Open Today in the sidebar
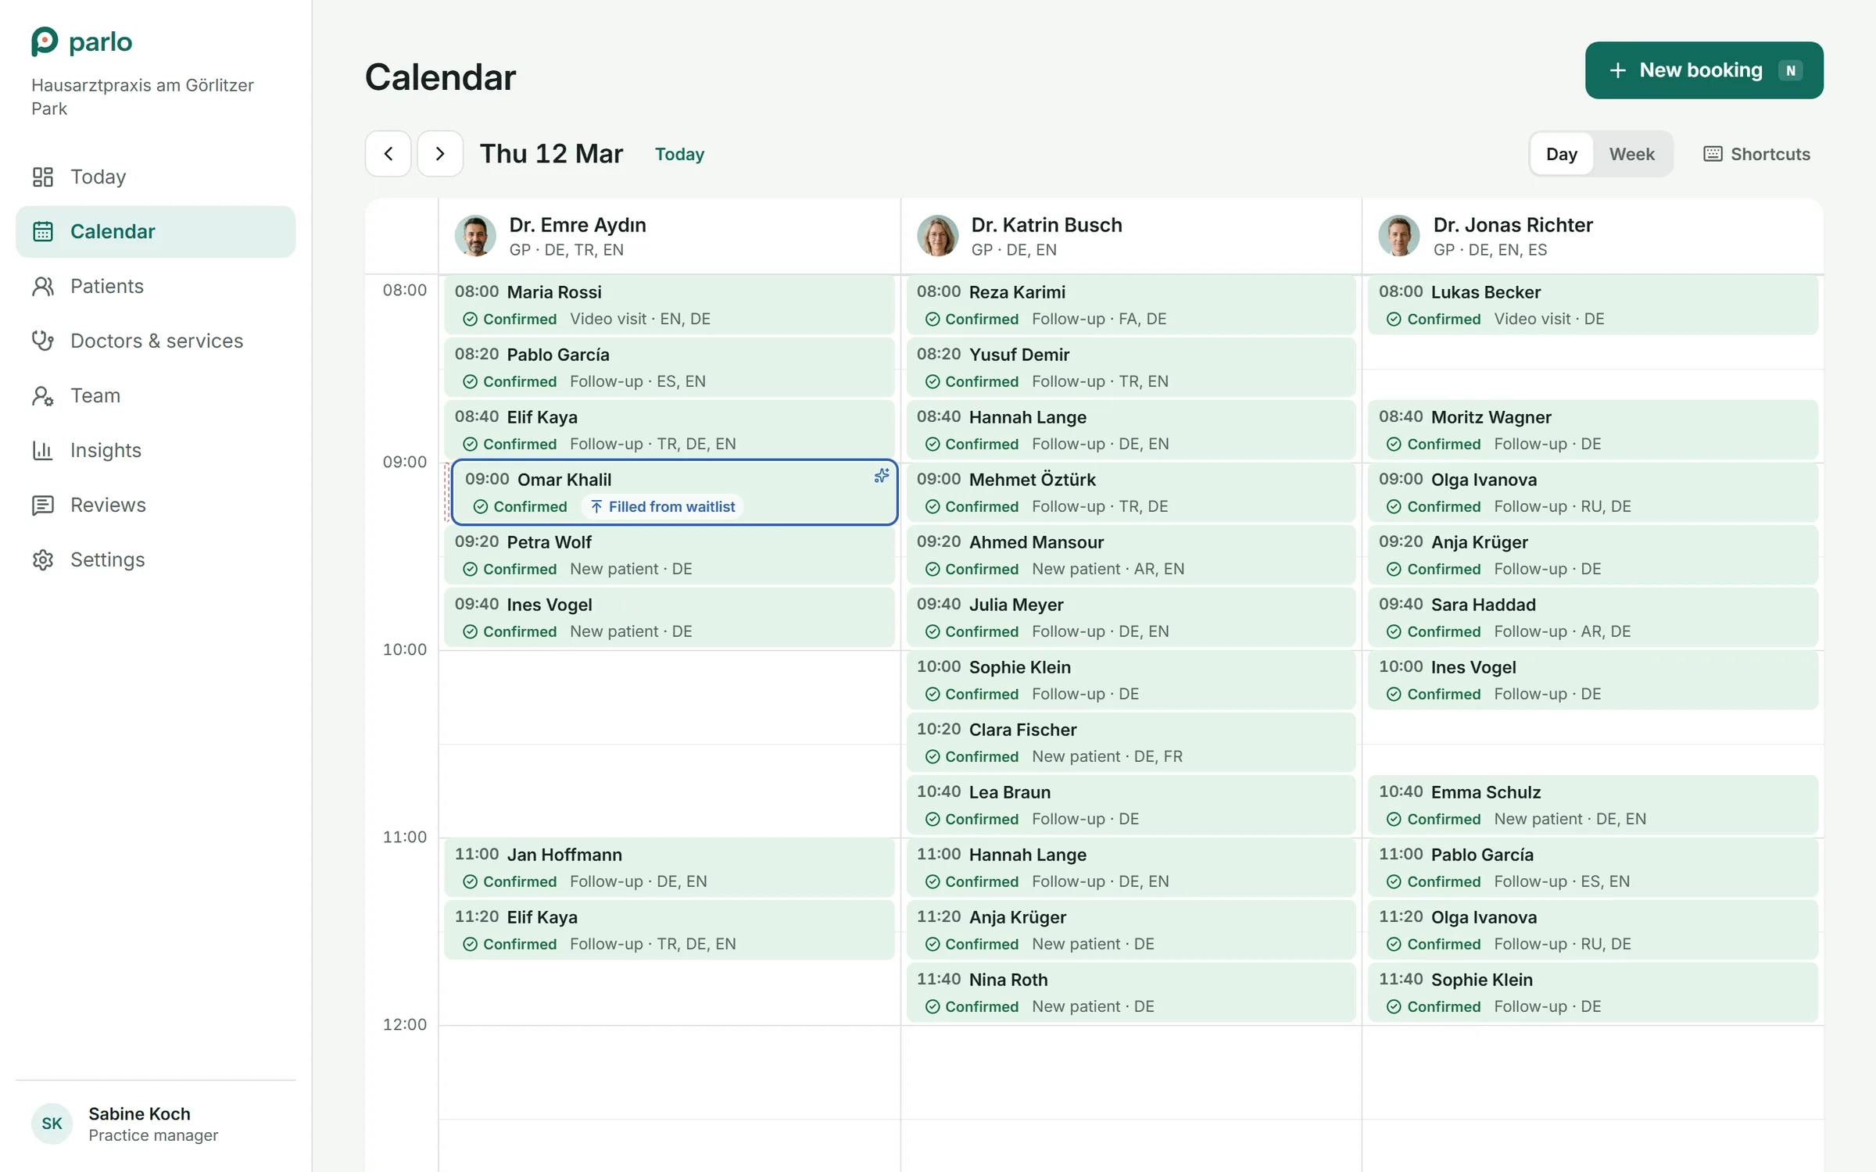Screen dimensions: 1876x1172 tap(156, 177)
